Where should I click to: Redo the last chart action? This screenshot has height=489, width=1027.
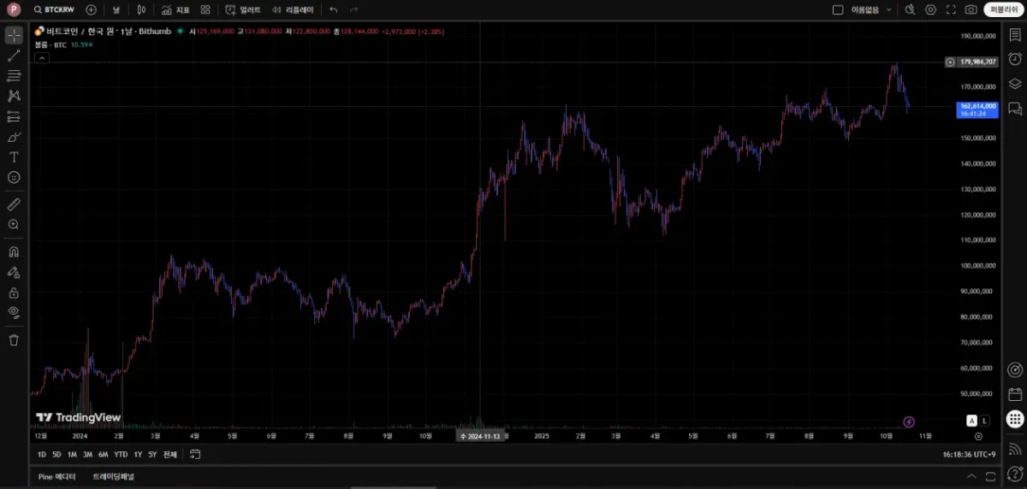(x=355, y=9)
